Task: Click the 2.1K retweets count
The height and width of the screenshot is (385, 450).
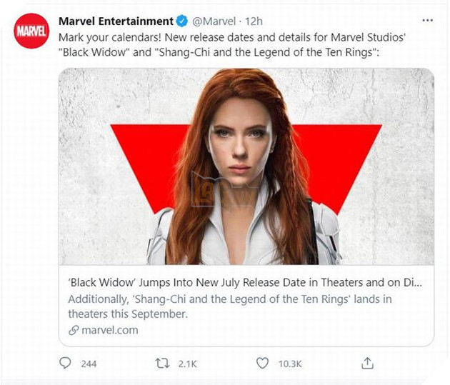Action: [x=187, y=364]
